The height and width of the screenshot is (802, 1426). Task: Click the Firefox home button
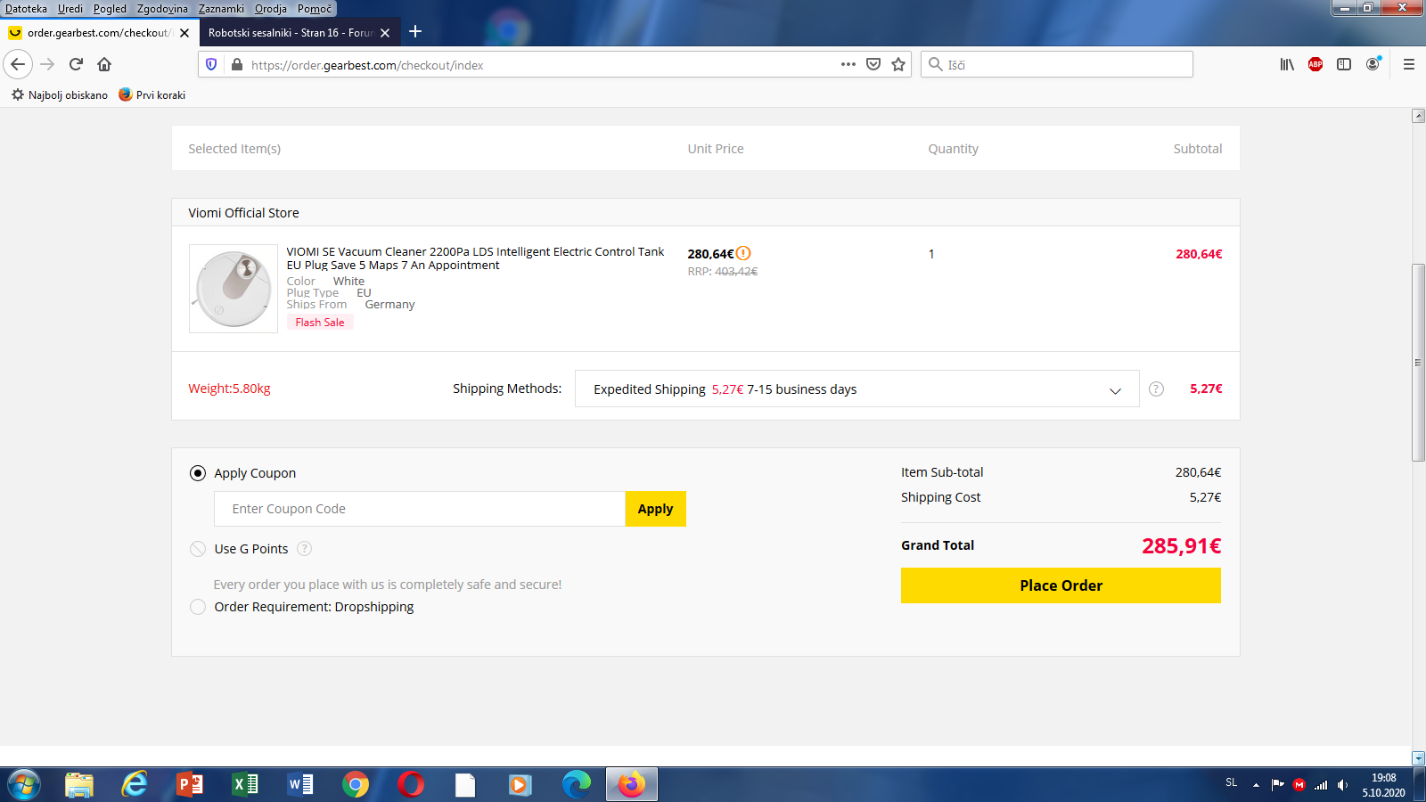104,64
